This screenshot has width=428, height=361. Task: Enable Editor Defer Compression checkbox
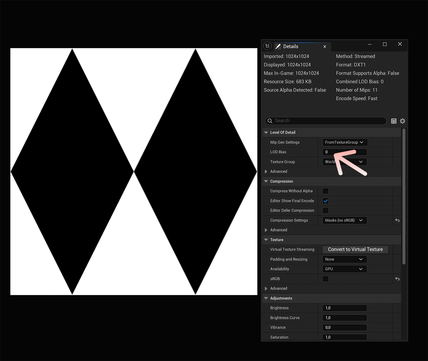(x=325, y=211)
